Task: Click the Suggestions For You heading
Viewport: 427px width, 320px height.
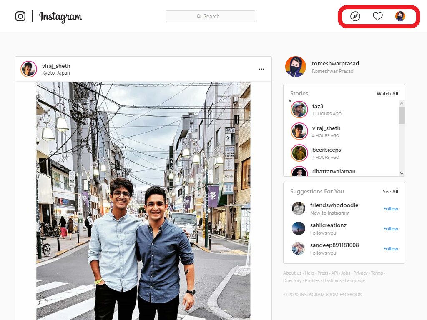Action: [x=317, y=192]
